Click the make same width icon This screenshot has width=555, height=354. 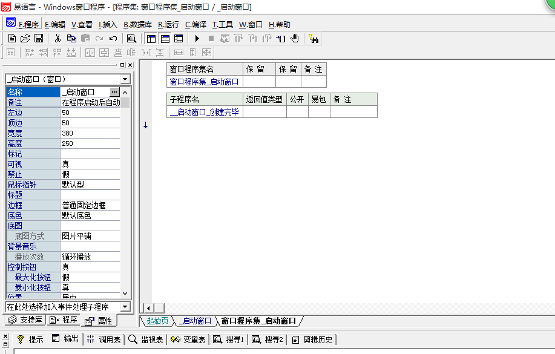tap(179, 53)
